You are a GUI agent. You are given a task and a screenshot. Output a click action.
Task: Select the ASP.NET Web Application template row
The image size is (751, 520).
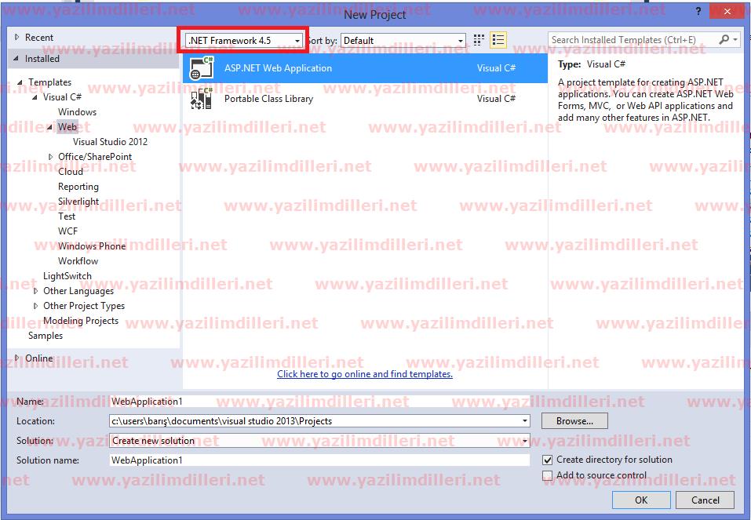(365, 68)
